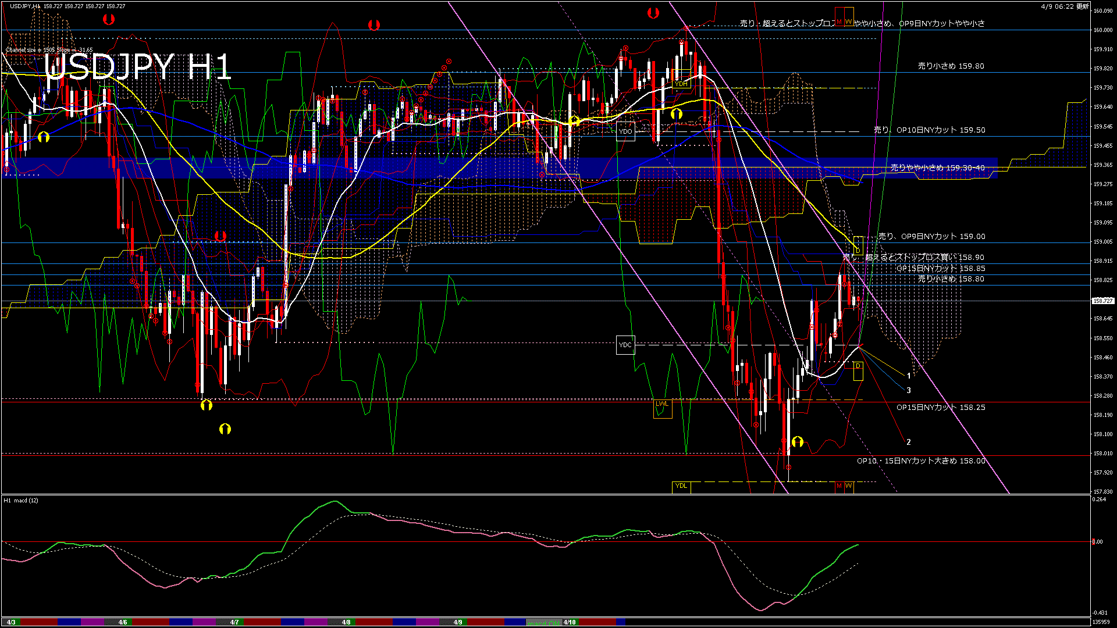Click the 158.727 price tag on the axis
The image size is (1117, 628).
pyautogui.click(x=1102, y=301)
